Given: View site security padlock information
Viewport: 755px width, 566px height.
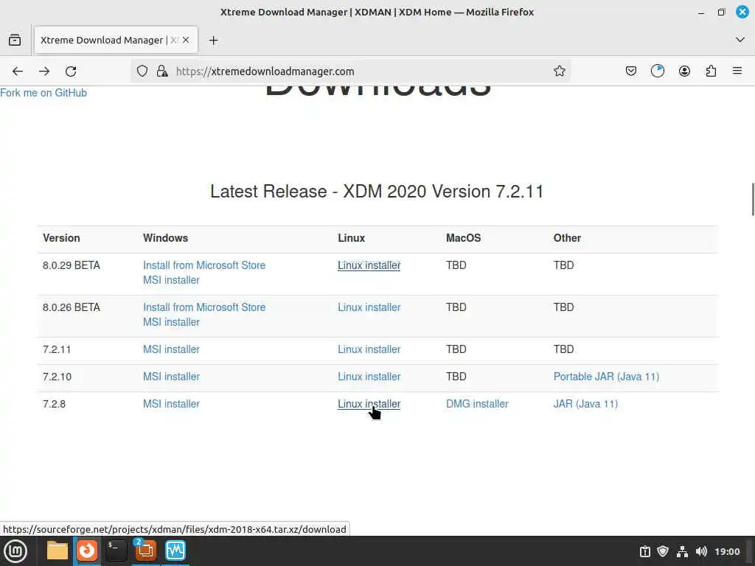Looking at the screenshot, I should (162, 71).
